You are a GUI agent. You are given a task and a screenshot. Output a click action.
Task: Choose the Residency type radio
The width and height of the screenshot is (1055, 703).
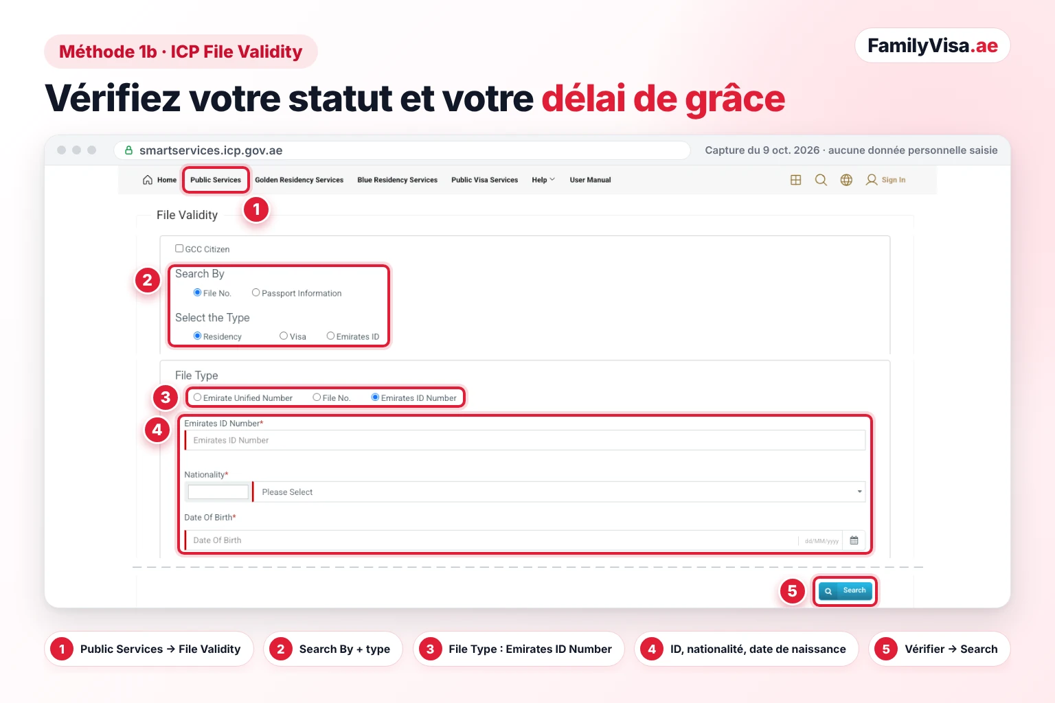(x=197, y=336)
